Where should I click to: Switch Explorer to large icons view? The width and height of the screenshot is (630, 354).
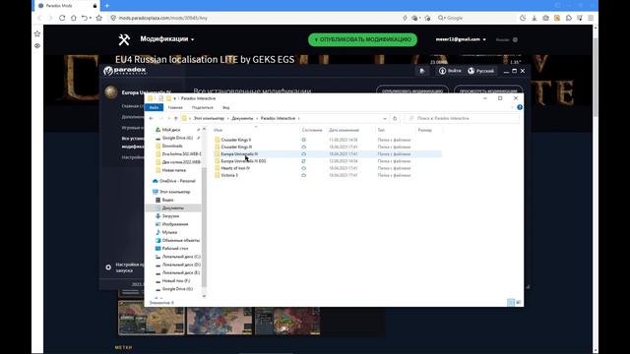tap(519, 302)
